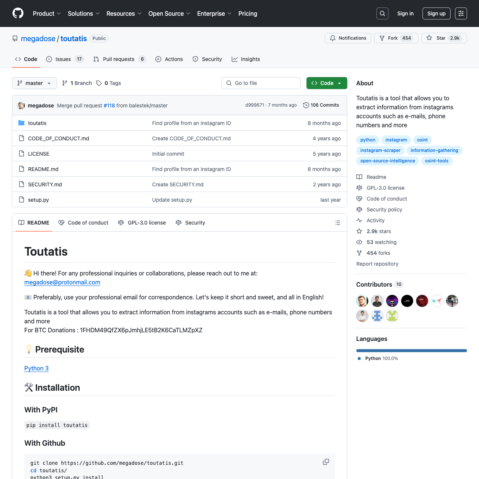Open the Security repository tab
The image size is (479, 479).
[x=207, y=59]
